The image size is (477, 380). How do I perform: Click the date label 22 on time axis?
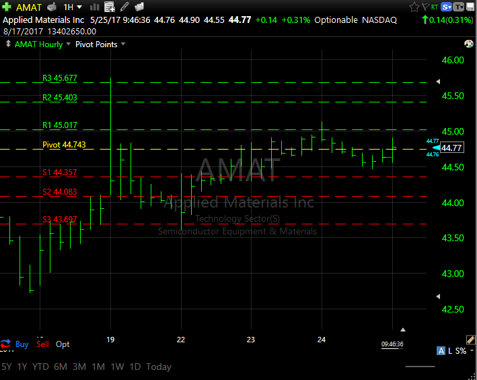pos(181,340)
